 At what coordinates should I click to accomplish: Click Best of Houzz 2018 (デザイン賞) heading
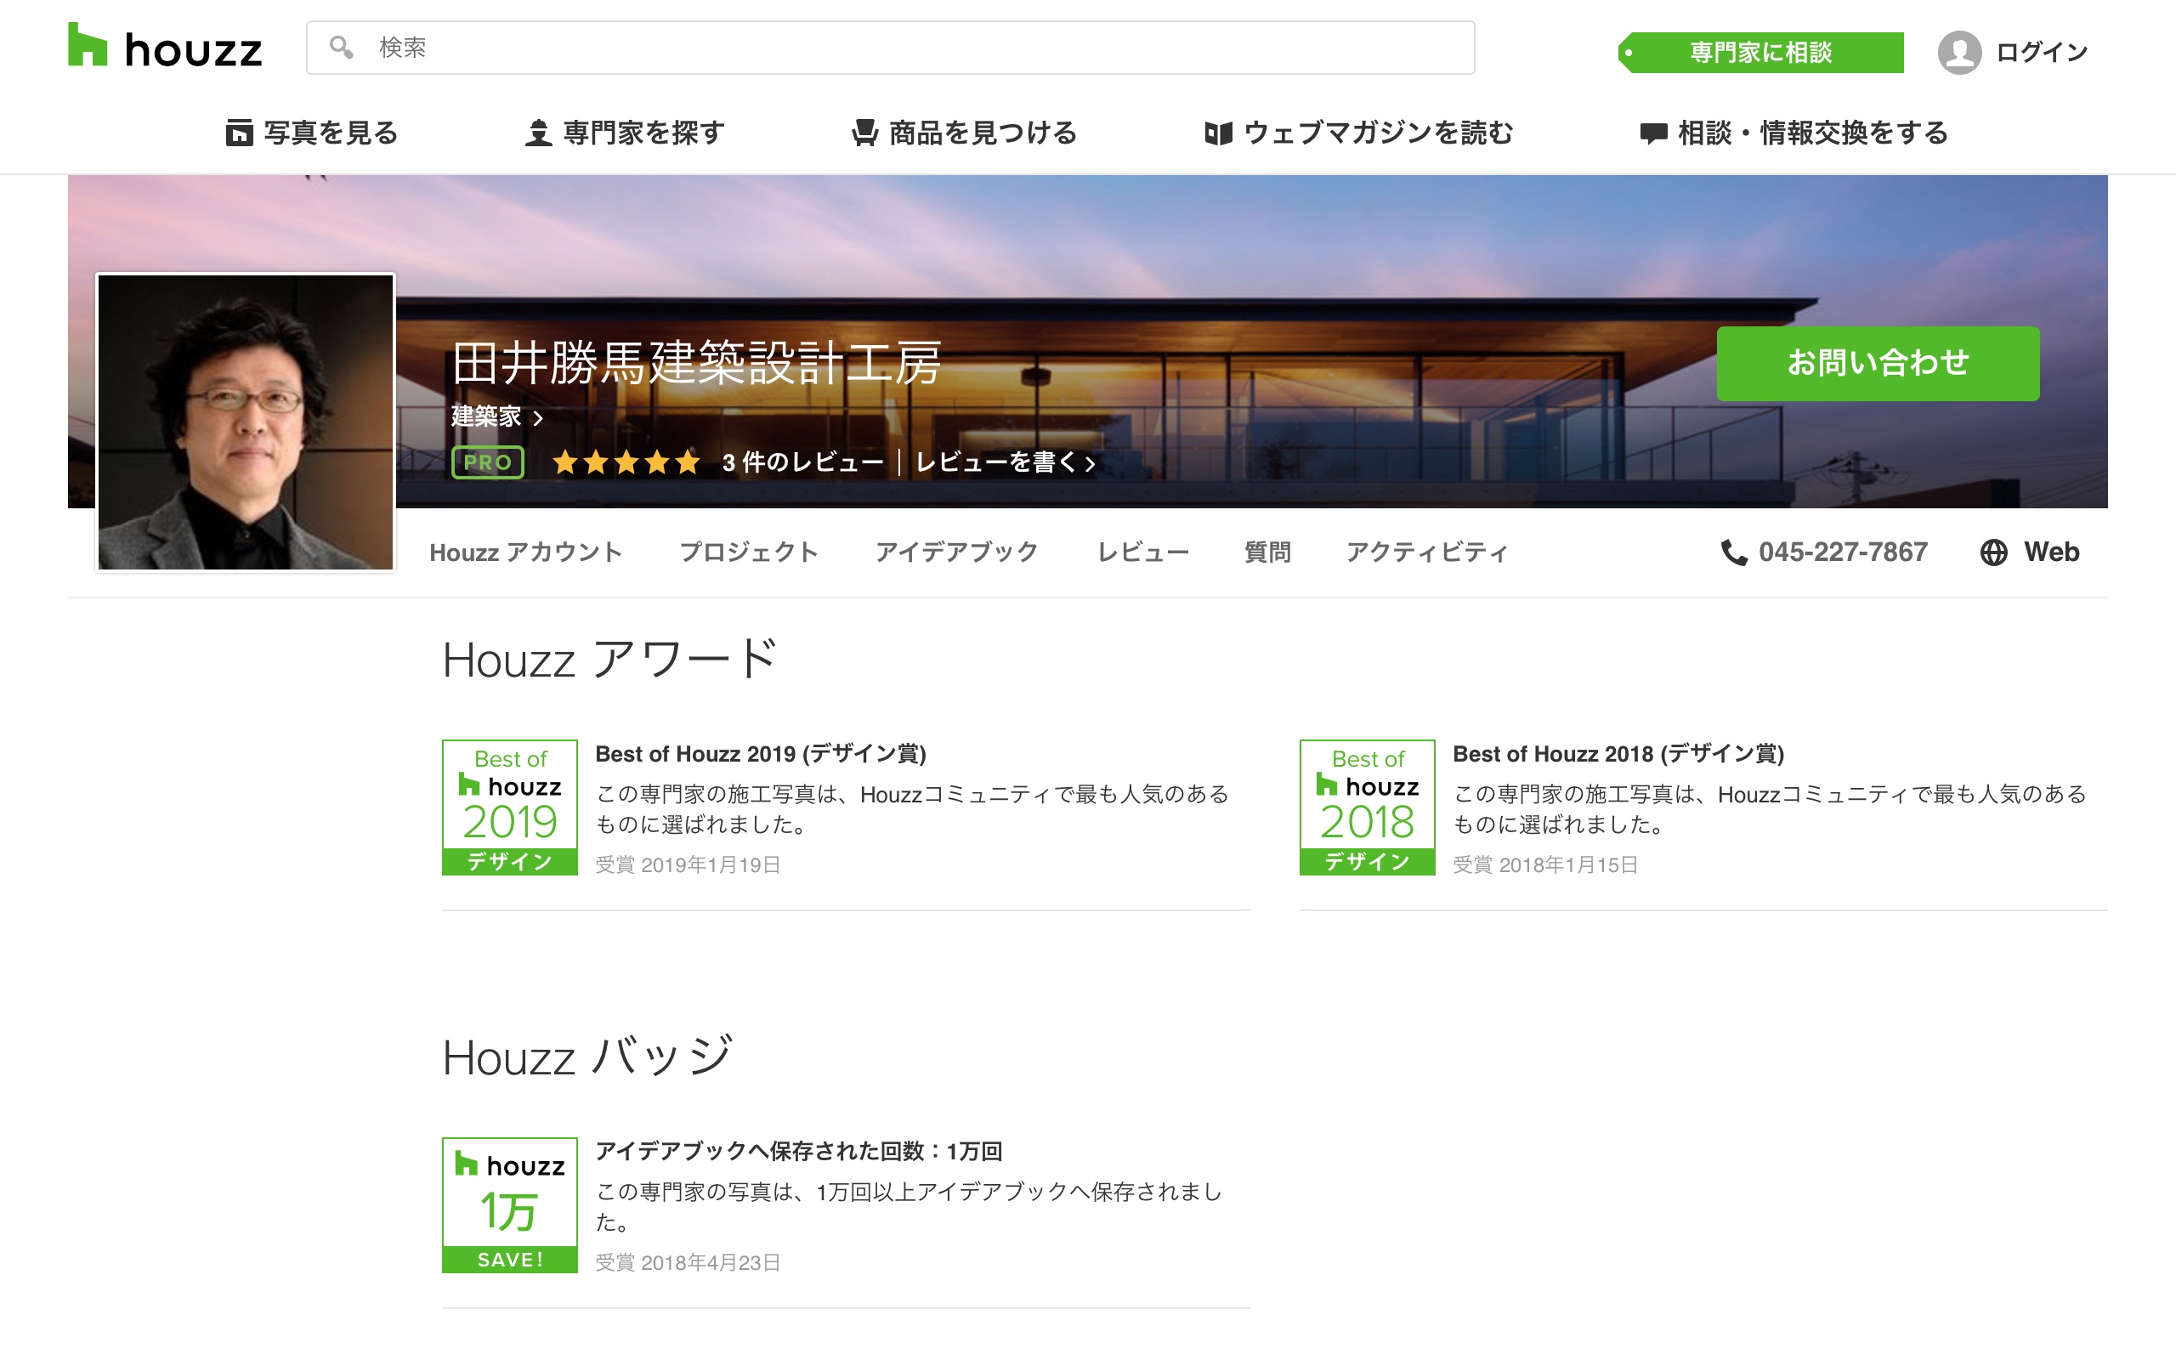[x=1618, y=754]
